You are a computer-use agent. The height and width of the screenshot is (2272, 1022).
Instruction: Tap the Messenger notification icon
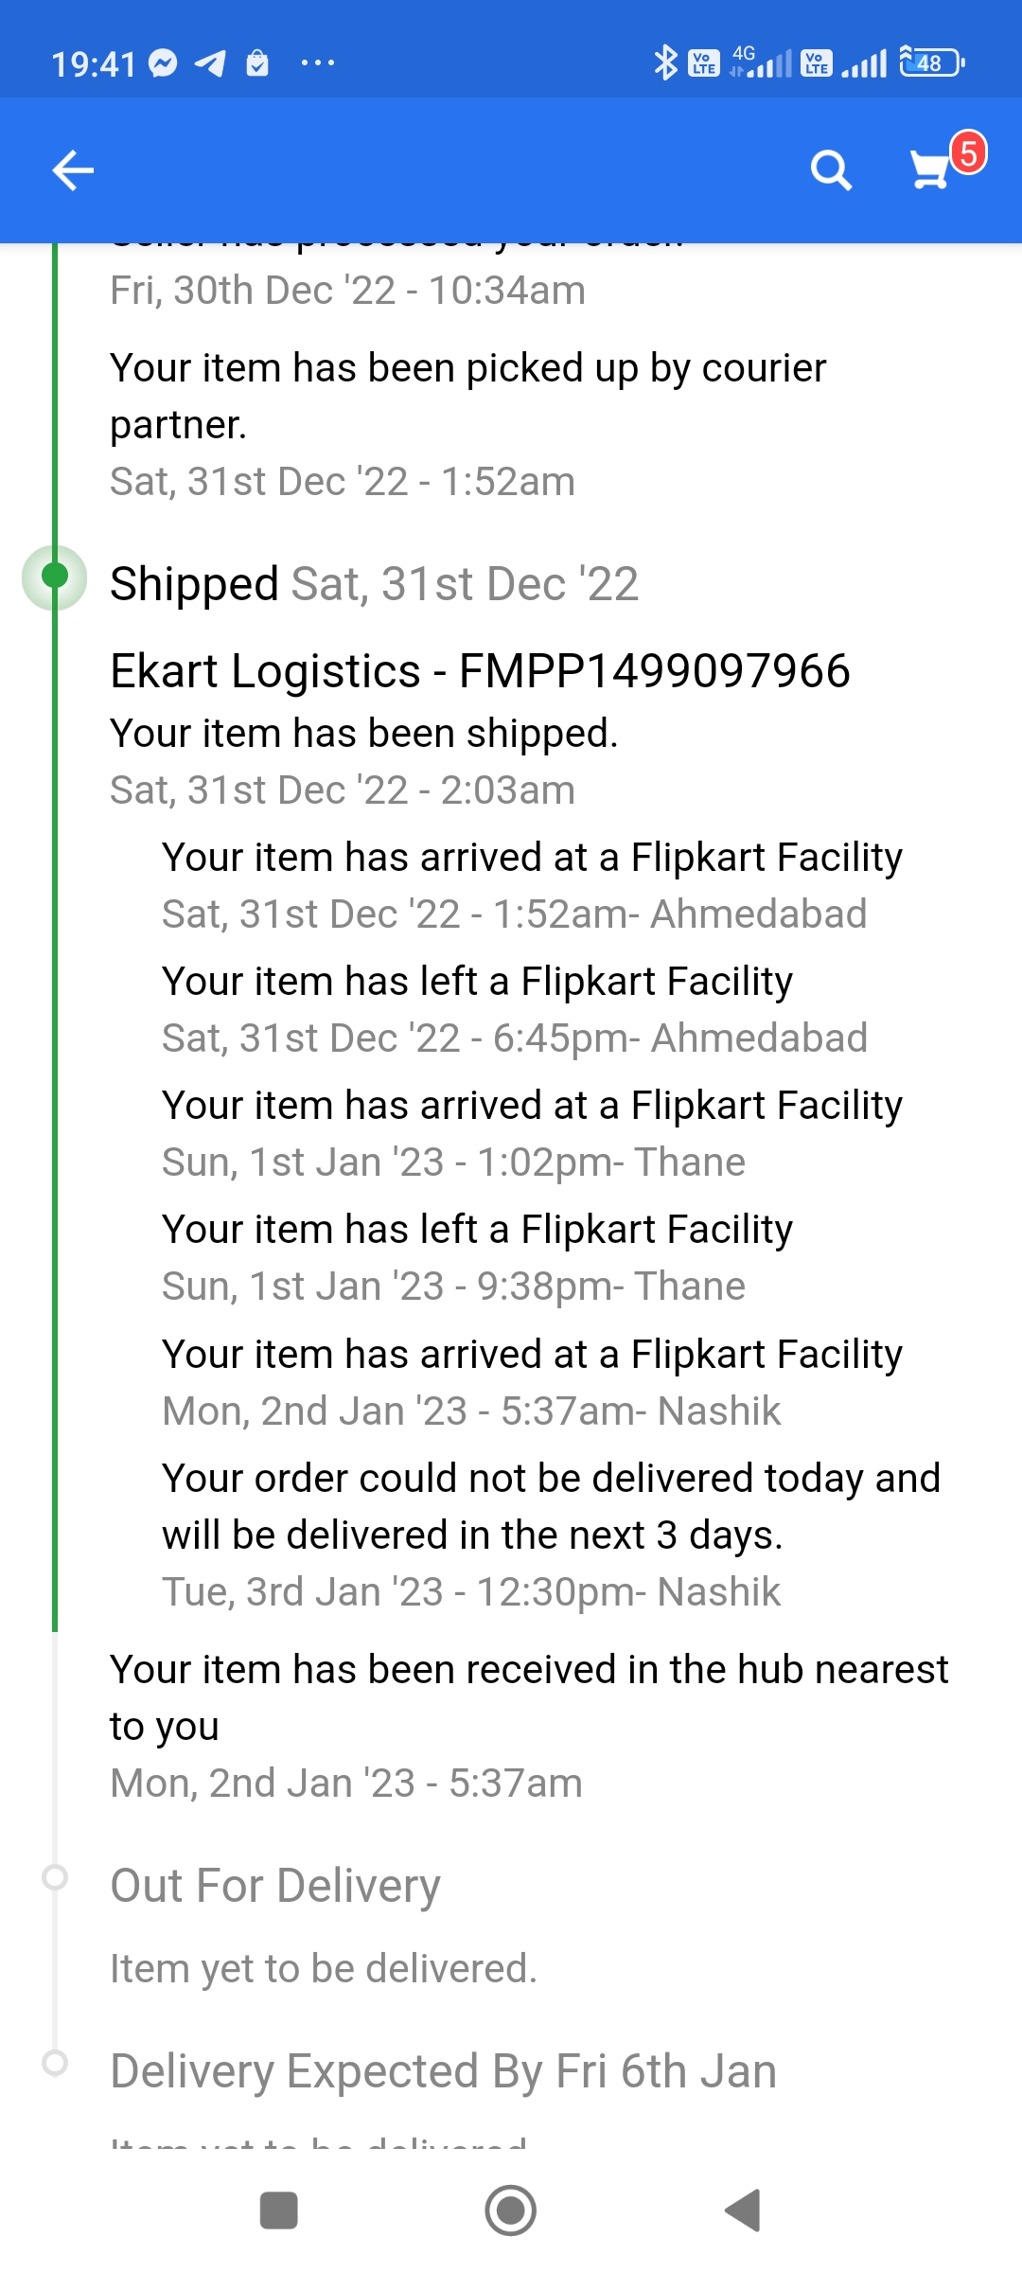point(164,63)
